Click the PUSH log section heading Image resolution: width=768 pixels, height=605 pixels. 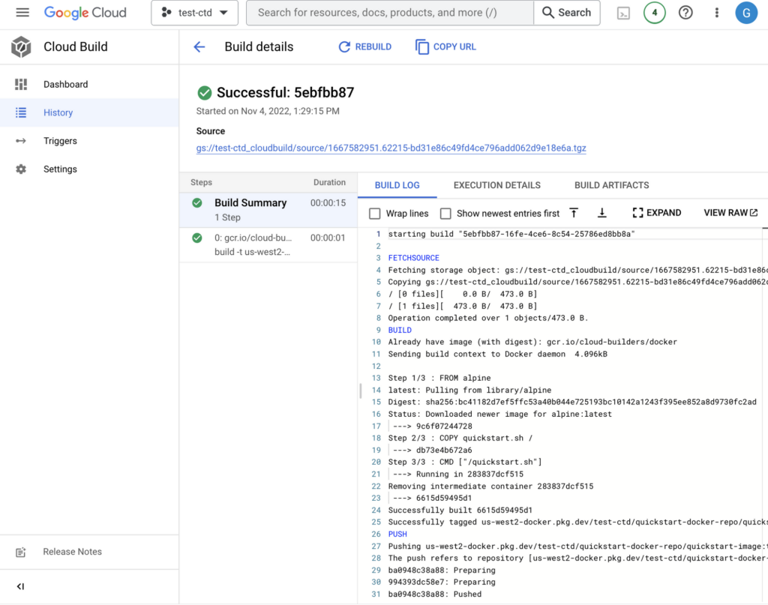[397, 534]
